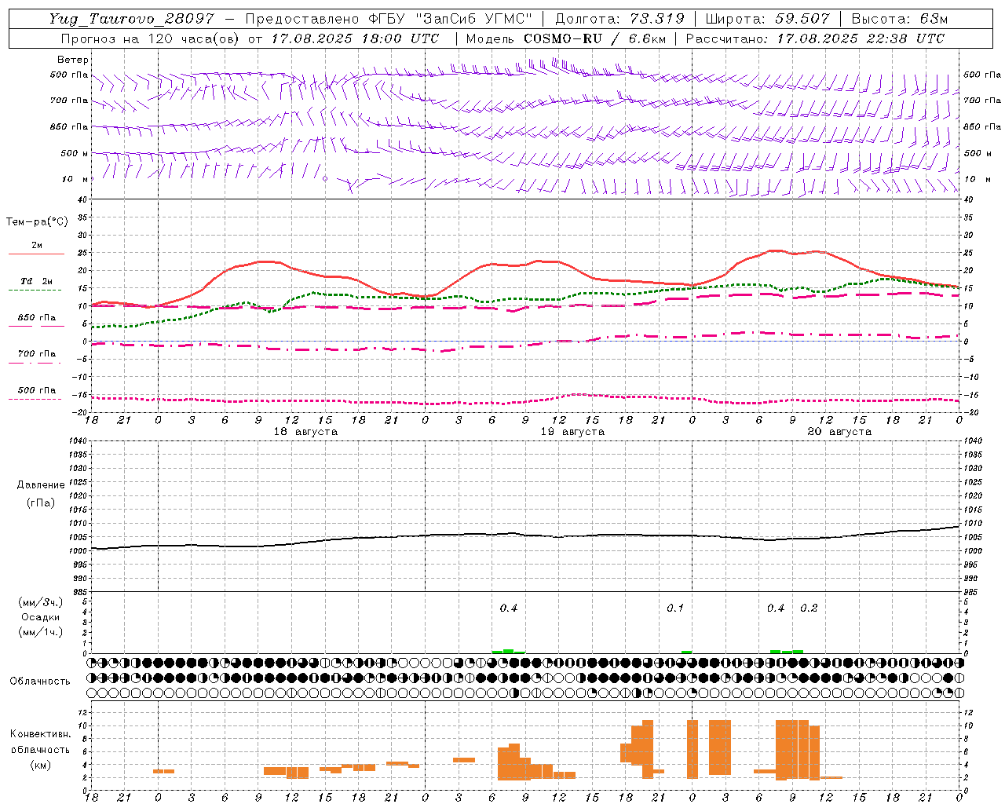
Task: Click the Тем-ра(°C) axis title
Action: click(37, 222)
